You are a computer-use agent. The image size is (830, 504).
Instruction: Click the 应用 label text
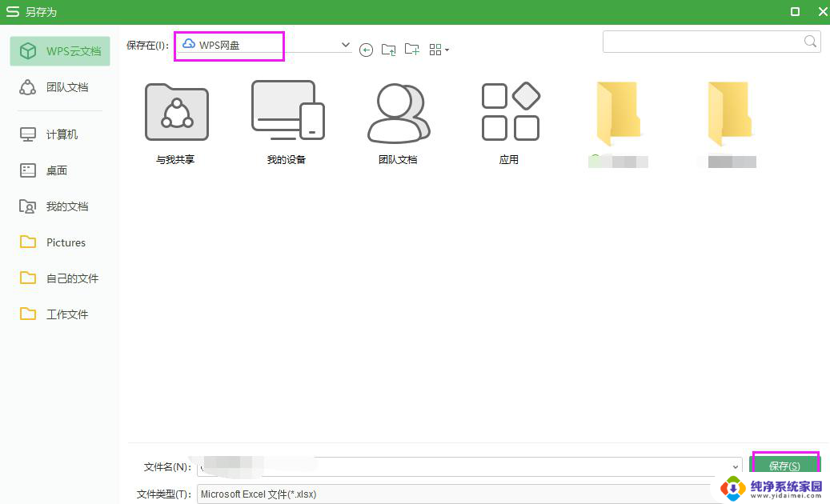click(509, 160)
